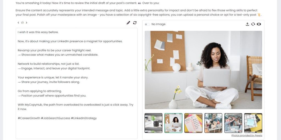Select the sticky note grid thumbnail
This screenshot has height=140, width=281.
[253, 123]
